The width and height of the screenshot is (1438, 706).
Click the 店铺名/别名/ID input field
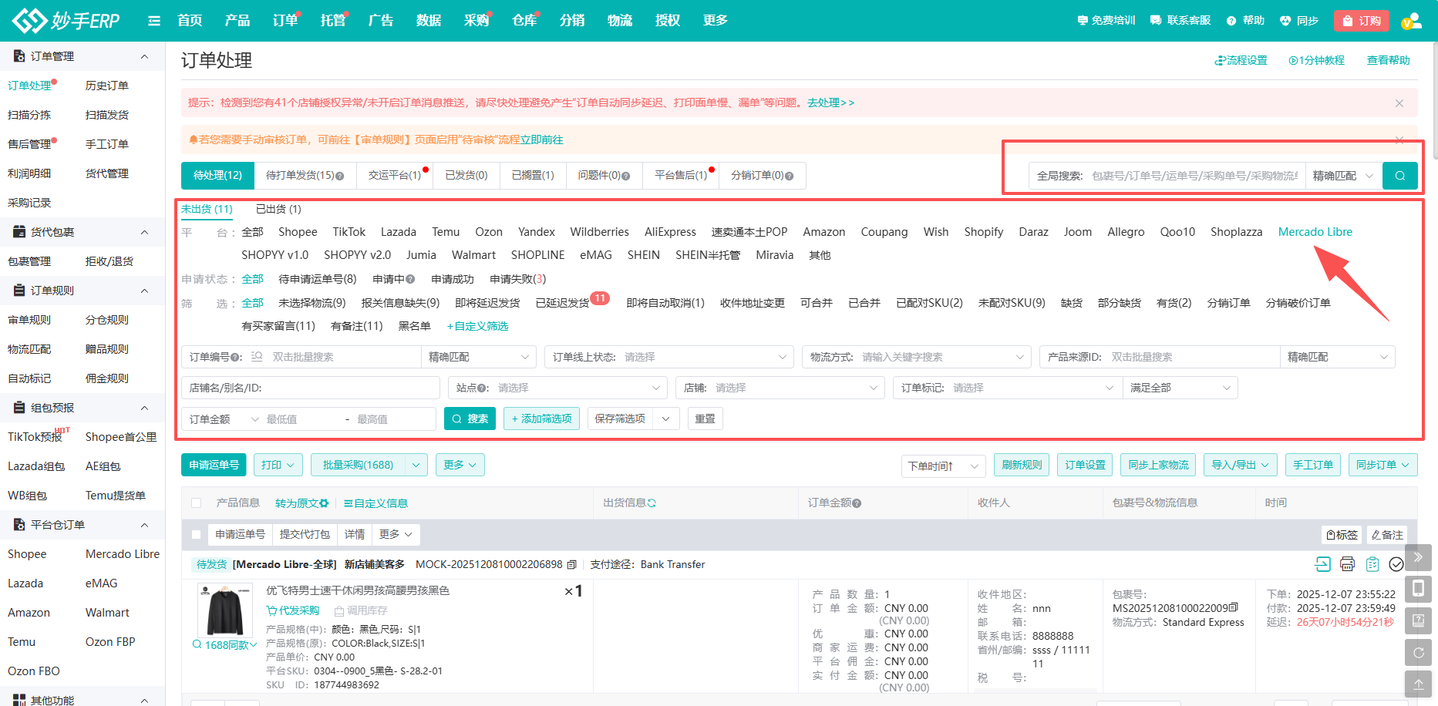(311, 388)
